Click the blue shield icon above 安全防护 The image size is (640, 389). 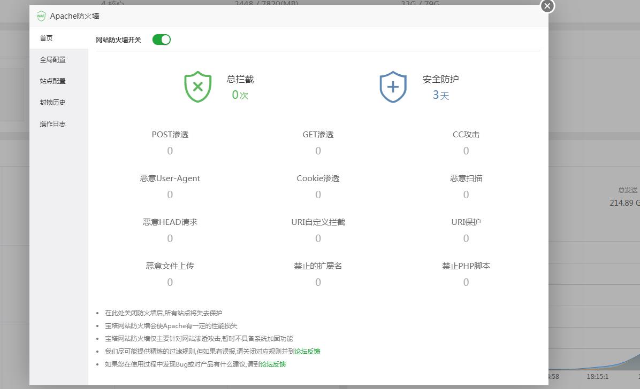393,87
